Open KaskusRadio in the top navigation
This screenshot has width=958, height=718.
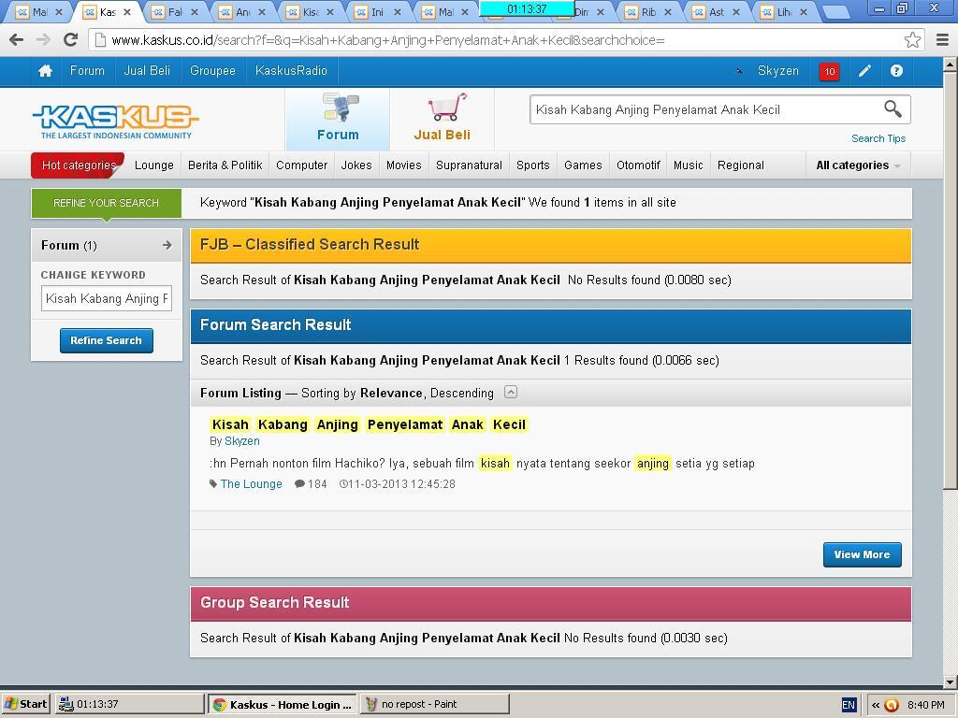[x=292, y=71]
